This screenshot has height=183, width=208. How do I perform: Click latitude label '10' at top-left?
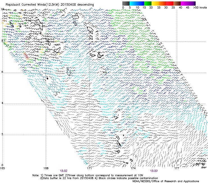pyautogui.click(x=2, y=9)
